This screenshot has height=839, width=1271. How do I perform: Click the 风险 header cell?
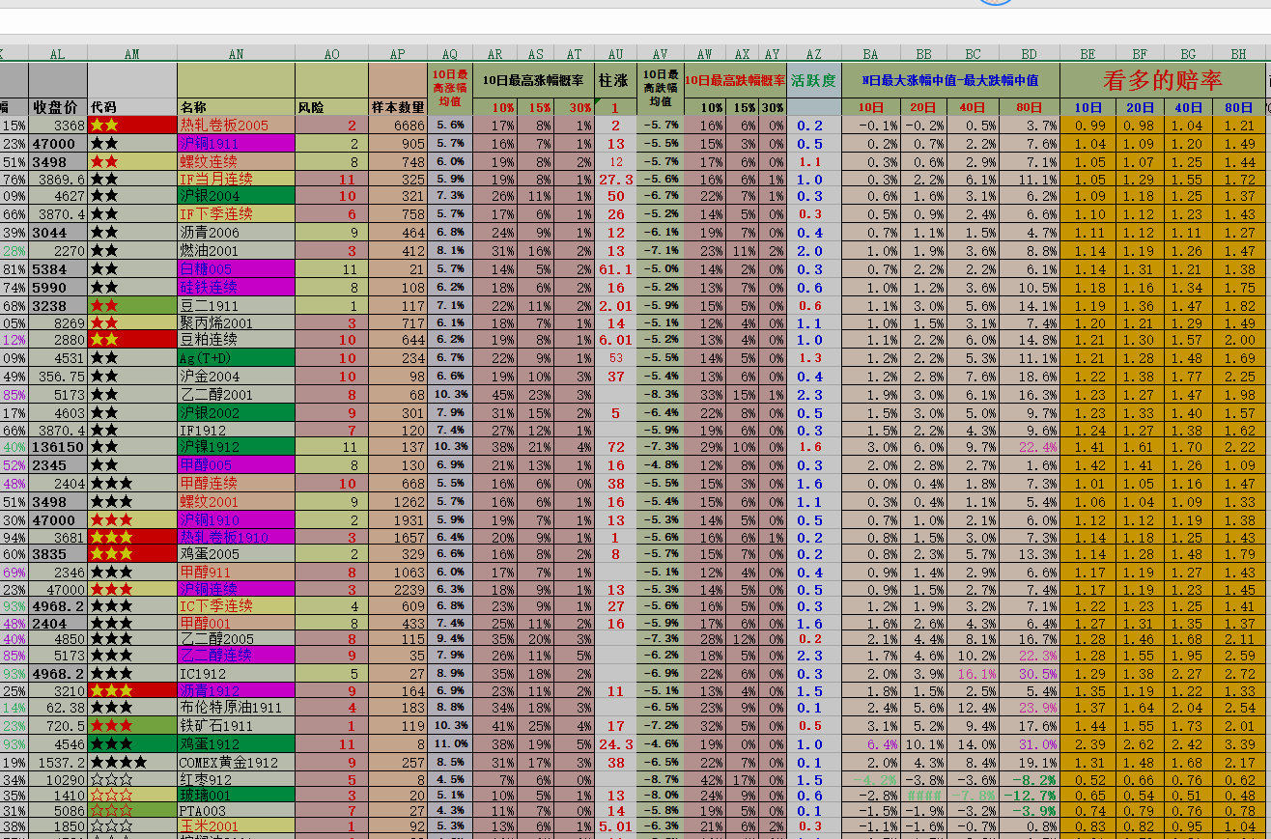tap(331, 107)
